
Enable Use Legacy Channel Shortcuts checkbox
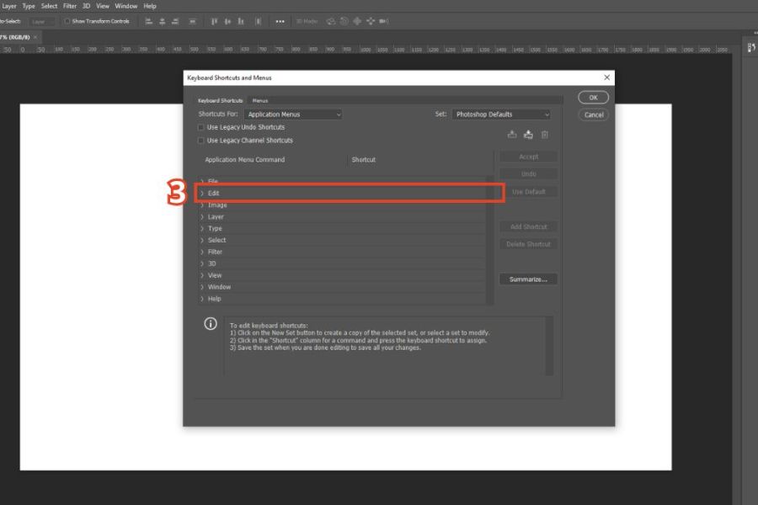click(200, 141)
